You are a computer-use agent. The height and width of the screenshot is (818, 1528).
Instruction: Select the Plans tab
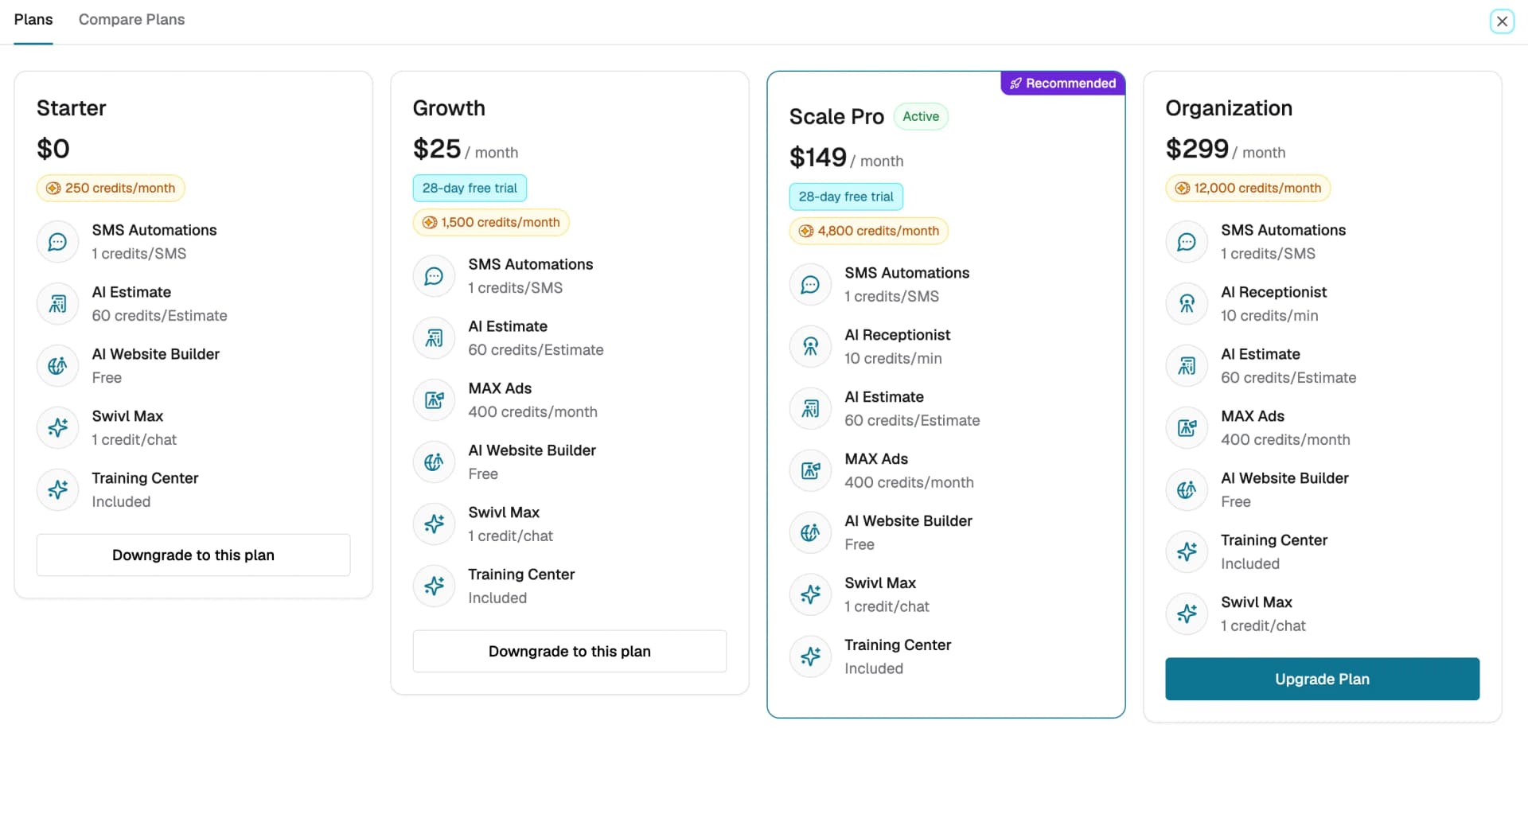pos(33,20)
